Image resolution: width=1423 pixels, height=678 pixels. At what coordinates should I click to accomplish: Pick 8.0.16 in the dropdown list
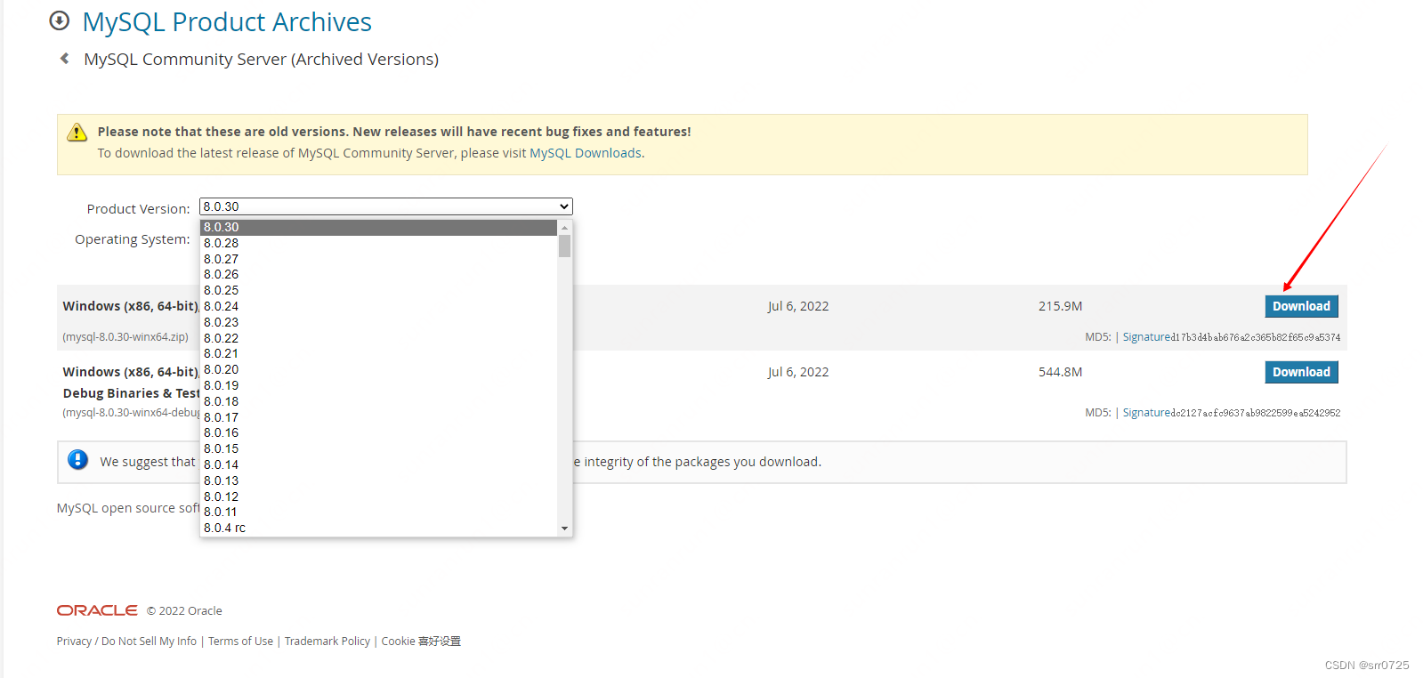click(x=378, y=433)
